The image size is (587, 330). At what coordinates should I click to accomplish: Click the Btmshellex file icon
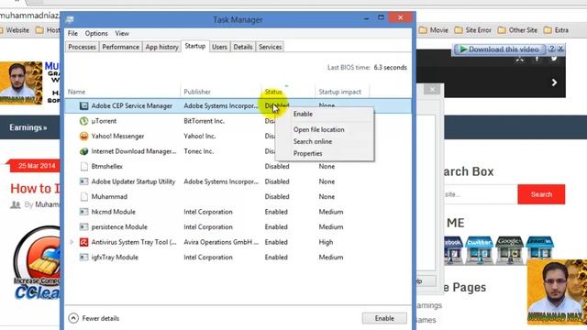click(84, 167)
